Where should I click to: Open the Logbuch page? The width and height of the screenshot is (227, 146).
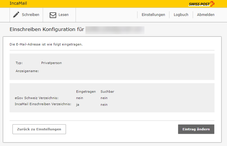tap(181, 15)
